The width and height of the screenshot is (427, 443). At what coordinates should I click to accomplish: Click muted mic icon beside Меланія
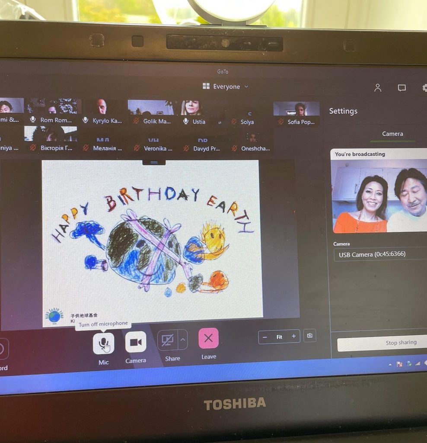click(x=86, y=148)
